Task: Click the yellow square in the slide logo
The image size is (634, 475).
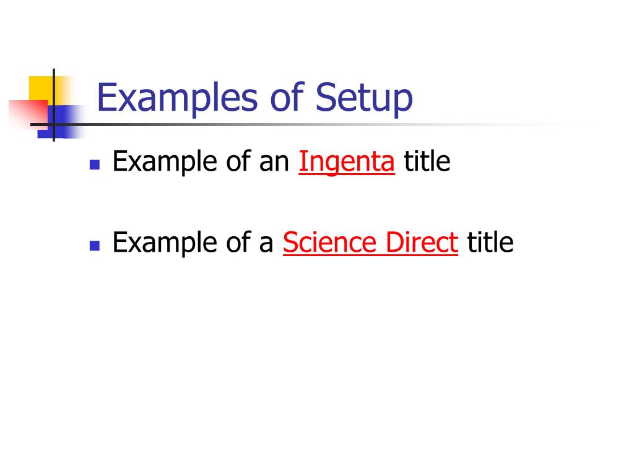Action: tap(41, 88)
